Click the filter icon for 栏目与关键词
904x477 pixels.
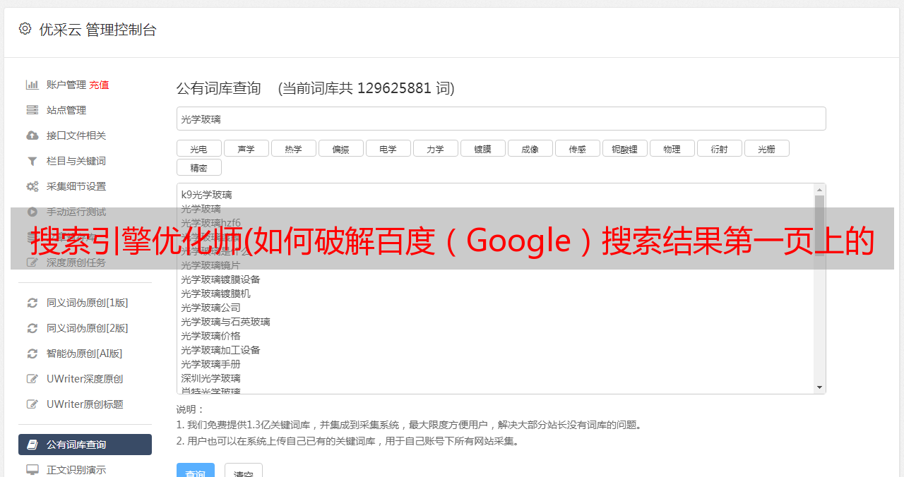pos(32,161)
